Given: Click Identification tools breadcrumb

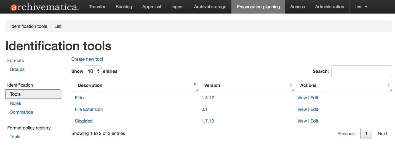Looking at the screenshot, I should 29,26.
